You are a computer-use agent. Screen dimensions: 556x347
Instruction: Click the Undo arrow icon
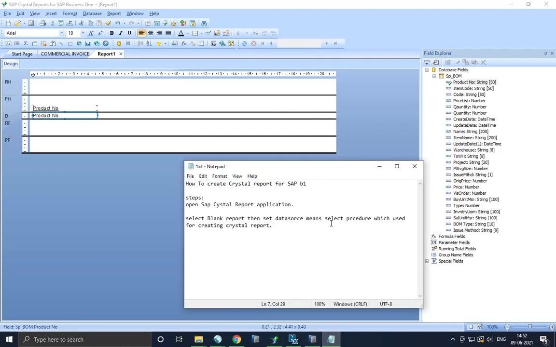[118, 23]
